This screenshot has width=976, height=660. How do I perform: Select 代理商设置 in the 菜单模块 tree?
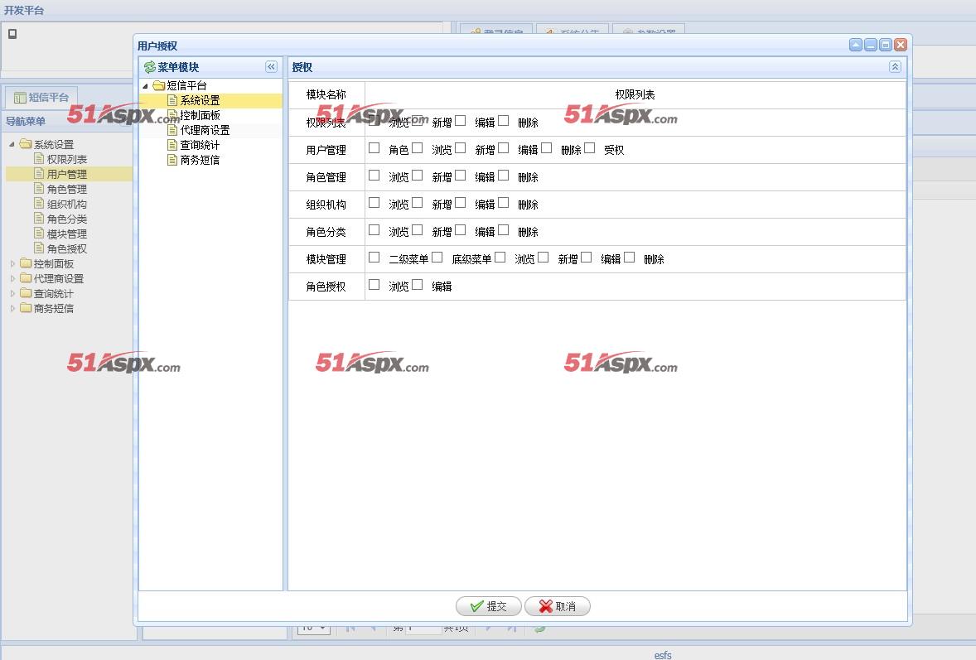click(x=205, y=130)
